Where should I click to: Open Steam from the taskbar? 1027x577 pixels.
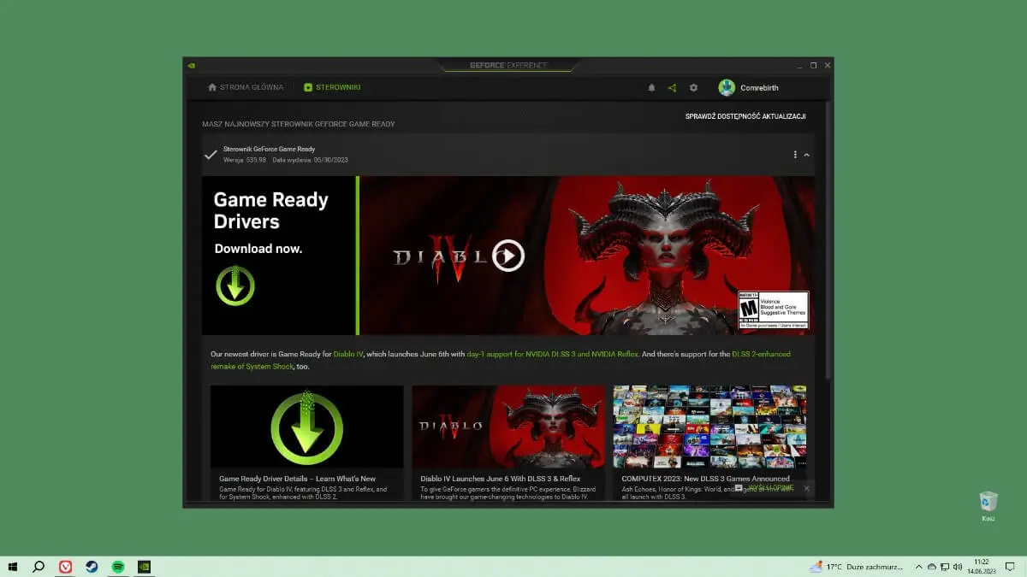[92, 567]
